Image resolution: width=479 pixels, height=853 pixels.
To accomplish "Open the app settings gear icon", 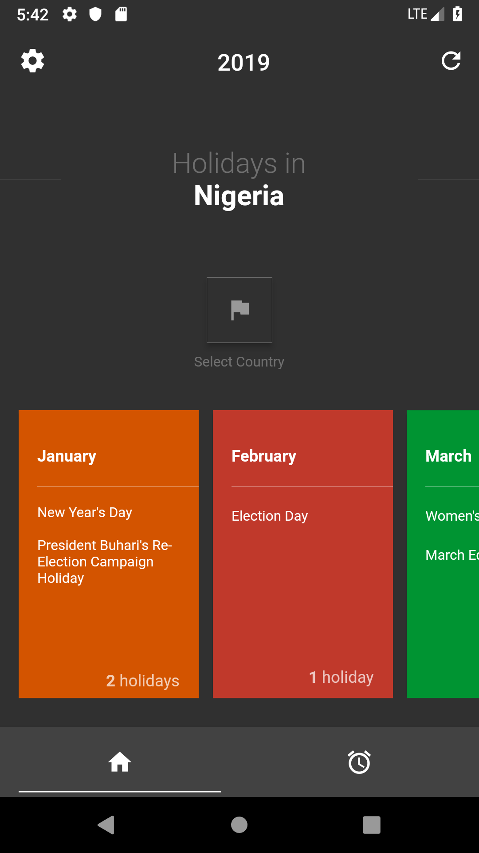I will (x=32, y=61).
